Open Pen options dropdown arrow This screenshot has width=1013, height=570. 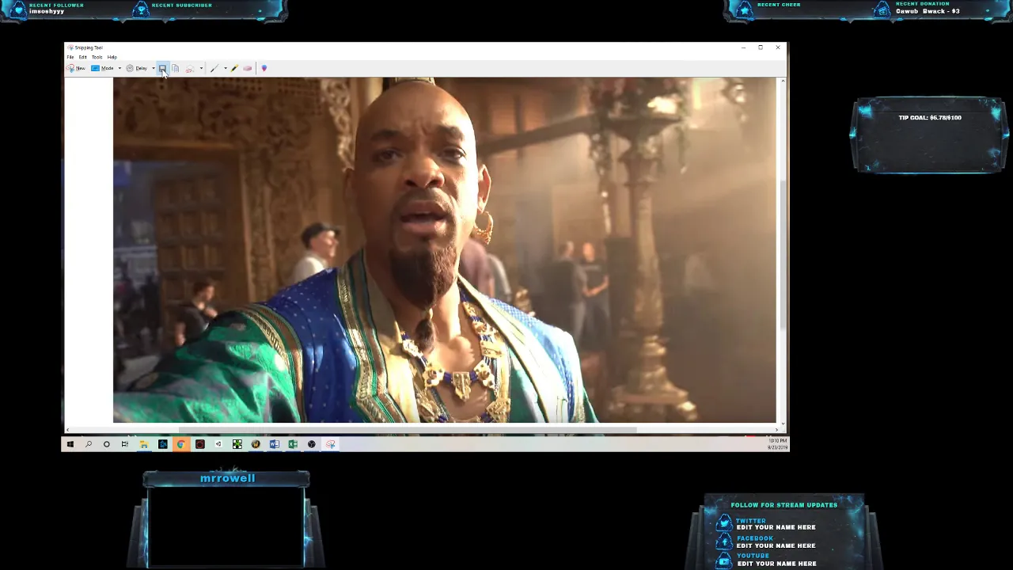point(226,68)
